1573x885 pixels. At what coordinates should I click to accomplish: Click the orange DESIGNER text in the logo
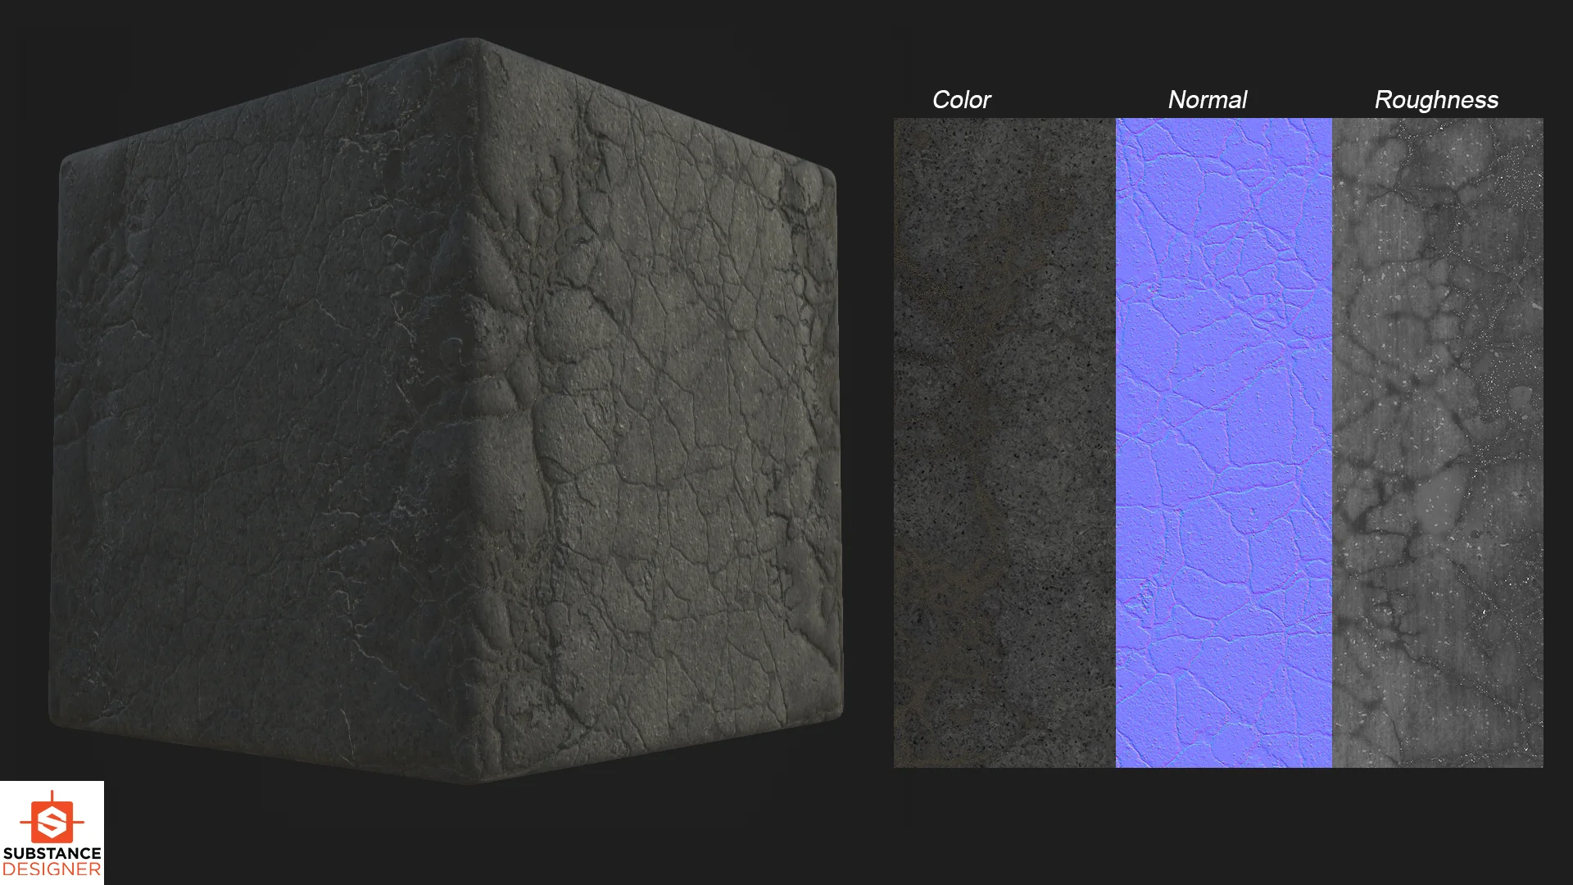pyautogui.click(x=52, y=869)
